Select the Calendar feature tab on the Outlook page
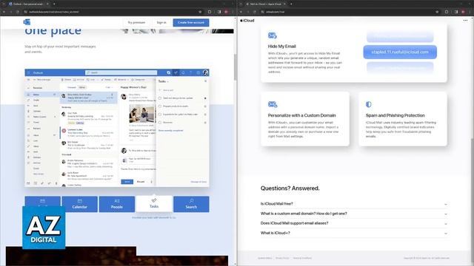Image resolution: width=474 pixels, height=266 pixels. pos(80,204)
